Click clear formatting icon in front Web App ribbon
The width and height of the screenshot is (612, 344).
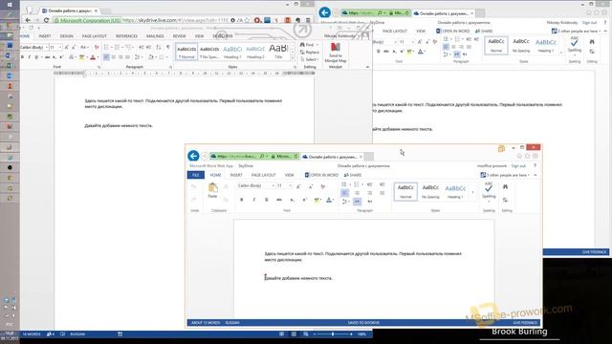point(323,186)
